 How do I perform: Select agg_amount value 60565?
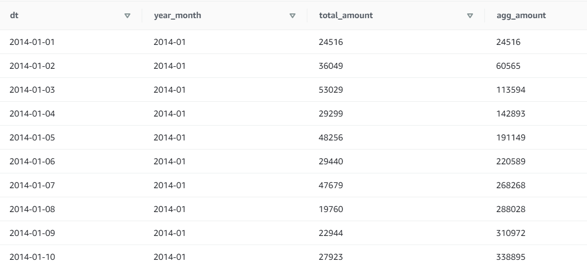coord(509,66)
